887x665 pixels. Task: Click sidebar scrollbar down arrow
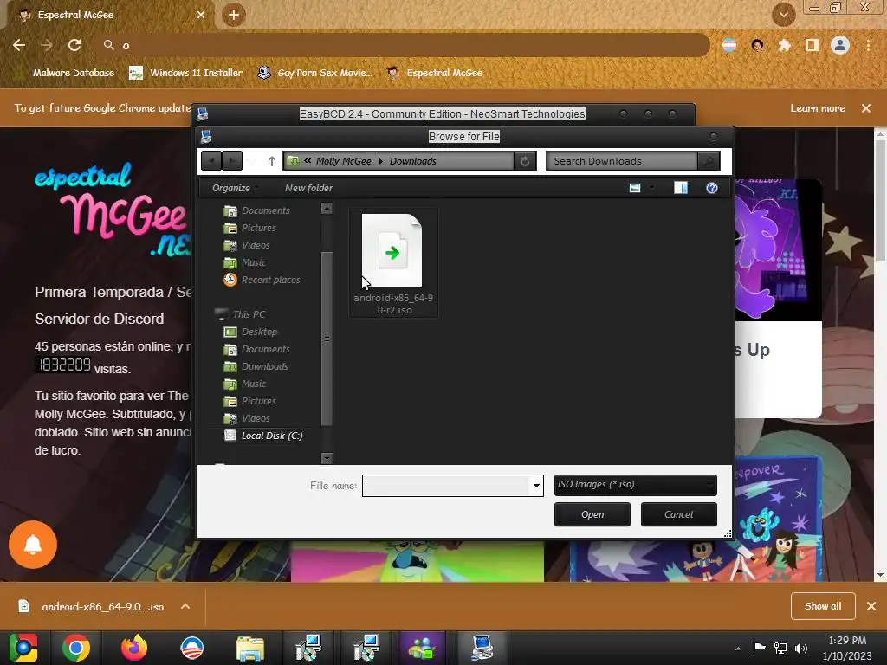click(327, 458)
